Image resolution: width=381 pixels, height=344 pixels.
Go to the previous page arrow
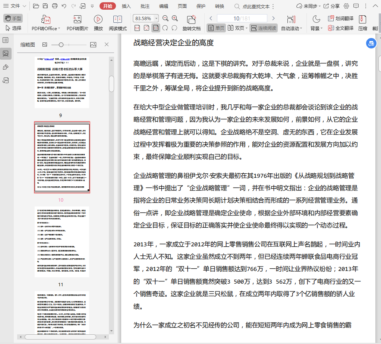[211, 18]
